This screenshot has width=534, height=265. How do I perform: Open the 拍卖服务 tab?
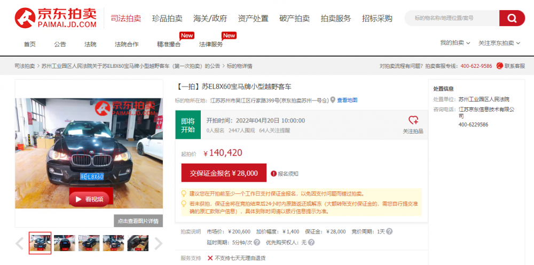(336, 18)
